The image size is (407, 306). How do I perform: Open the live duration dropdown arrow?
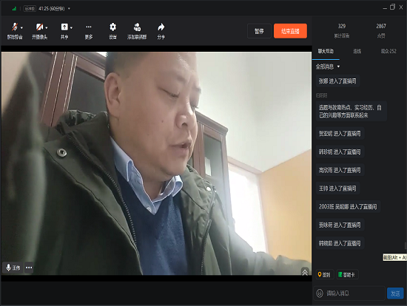coord(69,9)
